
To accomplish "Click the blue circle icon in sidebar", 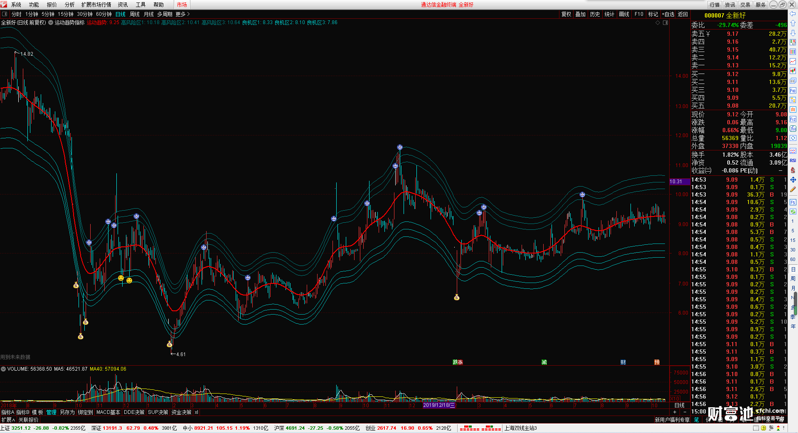I will coord(793,138).
